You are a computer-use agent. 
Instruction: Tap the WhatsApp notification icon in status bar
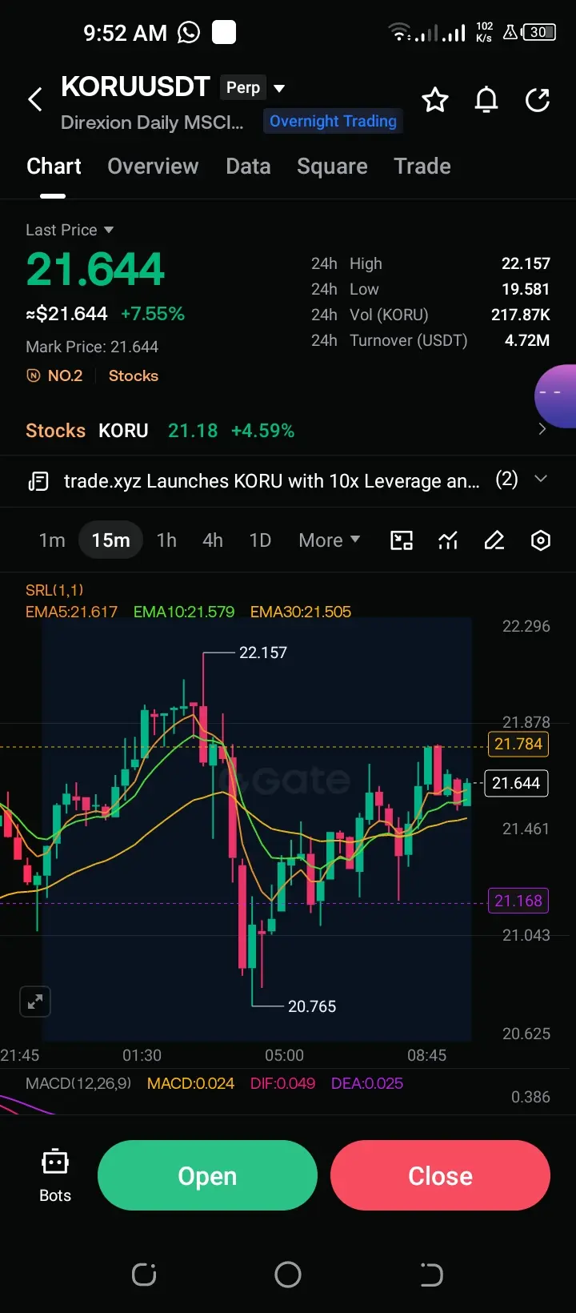point(189,33)
